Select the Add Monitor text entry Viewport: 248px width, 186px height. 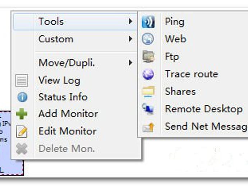coord(68,114)
